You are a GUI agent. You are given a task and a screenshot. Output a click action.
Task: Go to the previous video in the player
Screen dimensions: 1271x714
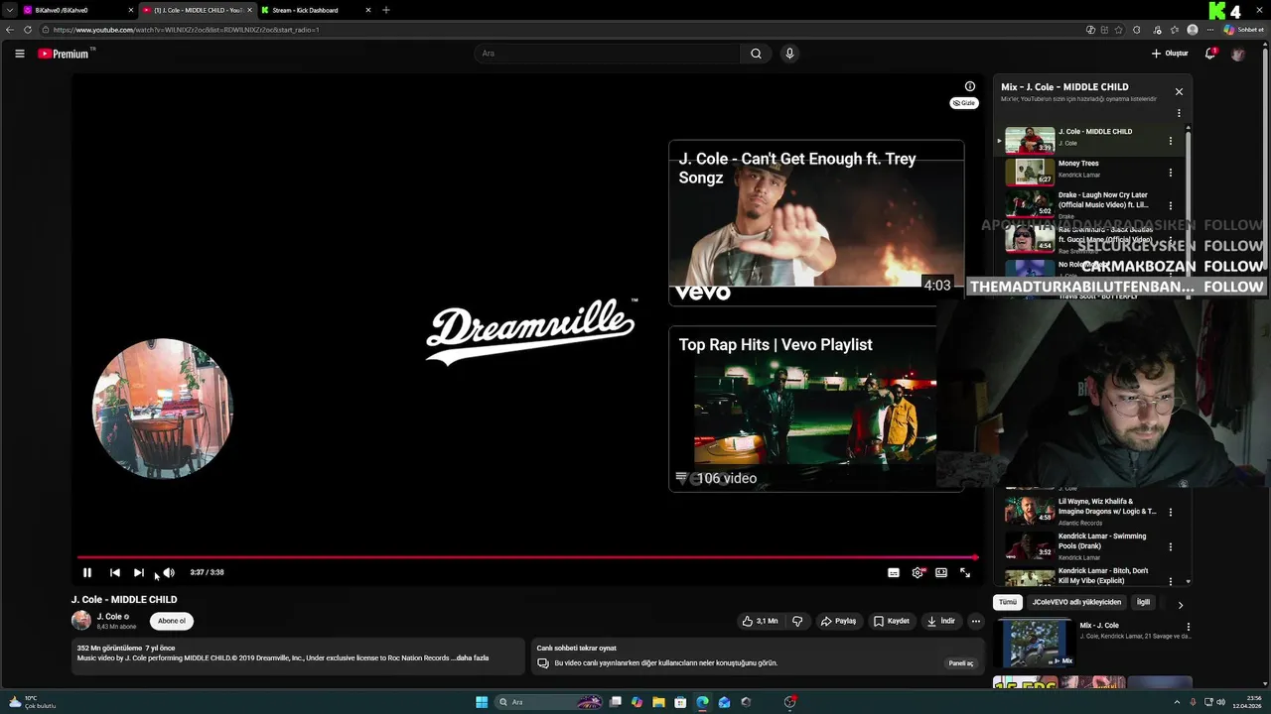point(114,572)
